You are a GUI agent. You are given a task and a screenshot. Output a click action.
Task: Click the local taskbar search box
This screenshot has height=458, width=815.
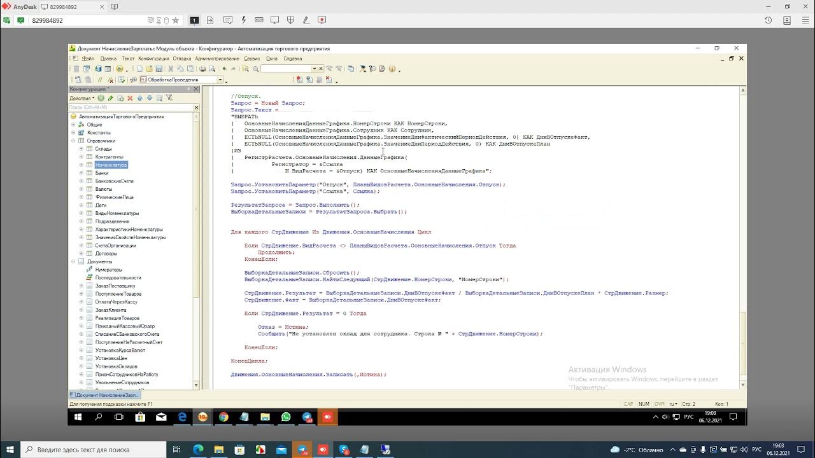click(95, 450)
